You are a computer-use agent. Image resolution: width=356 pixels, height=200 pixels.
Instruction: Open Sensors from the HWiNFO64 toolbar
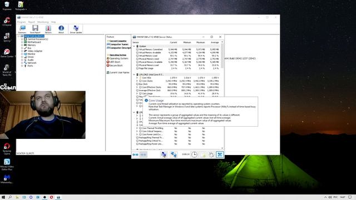[48, 29]
